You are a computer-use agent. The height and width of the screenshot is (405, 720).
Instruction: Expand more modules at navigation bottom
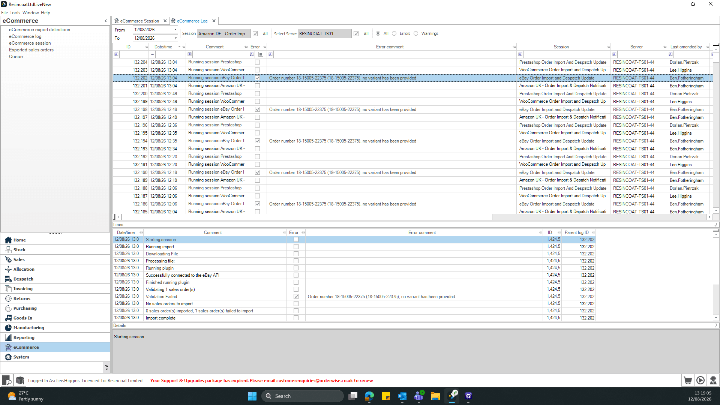(x=106, y=367)
